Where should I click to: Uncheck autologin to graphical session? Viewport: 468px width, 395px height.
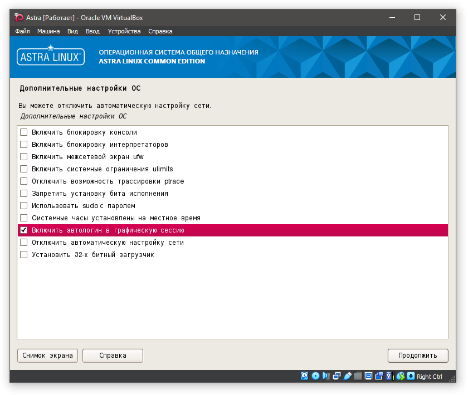(x=23, y=230)
